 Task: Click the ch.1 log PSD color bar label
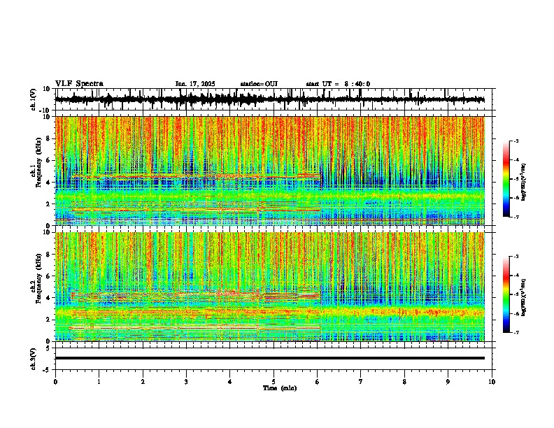tap(524, 182)
